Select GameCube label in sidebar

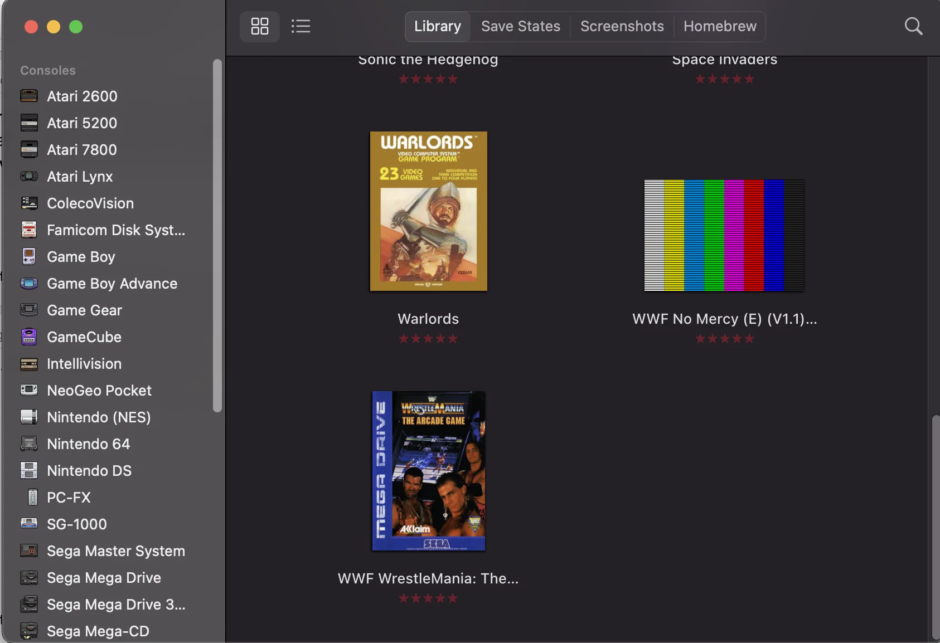point(84,337)
